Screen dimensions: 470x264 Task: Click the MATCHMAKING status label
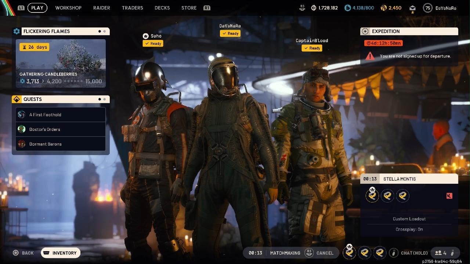[x=285, y=253]
